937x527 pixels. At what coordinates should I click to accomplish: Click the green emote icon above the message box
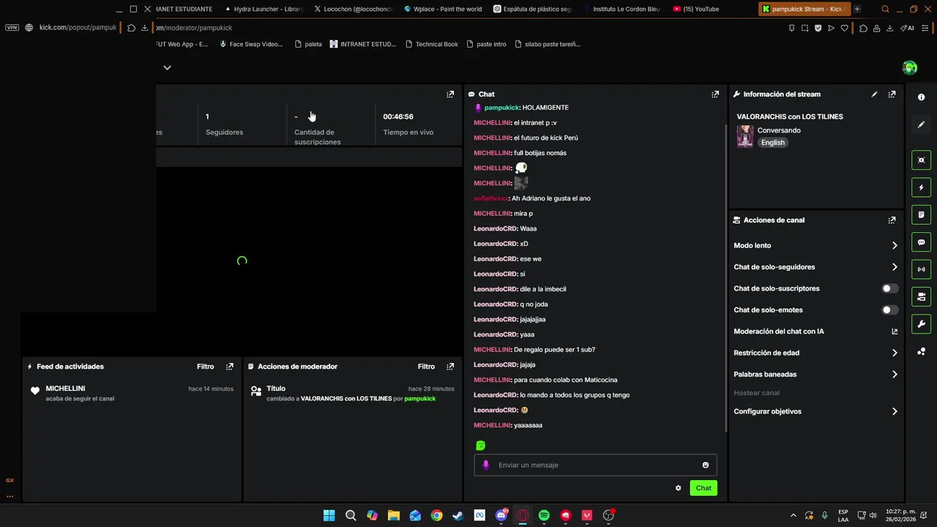coord(480,445)
